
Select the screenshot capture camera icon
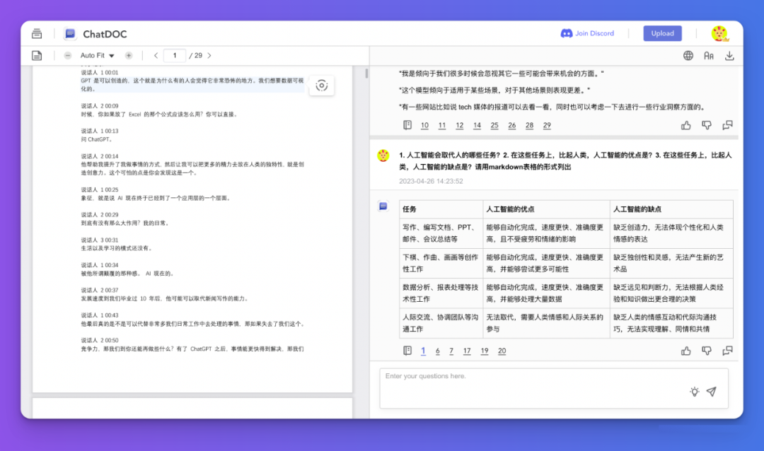point(322,85)
